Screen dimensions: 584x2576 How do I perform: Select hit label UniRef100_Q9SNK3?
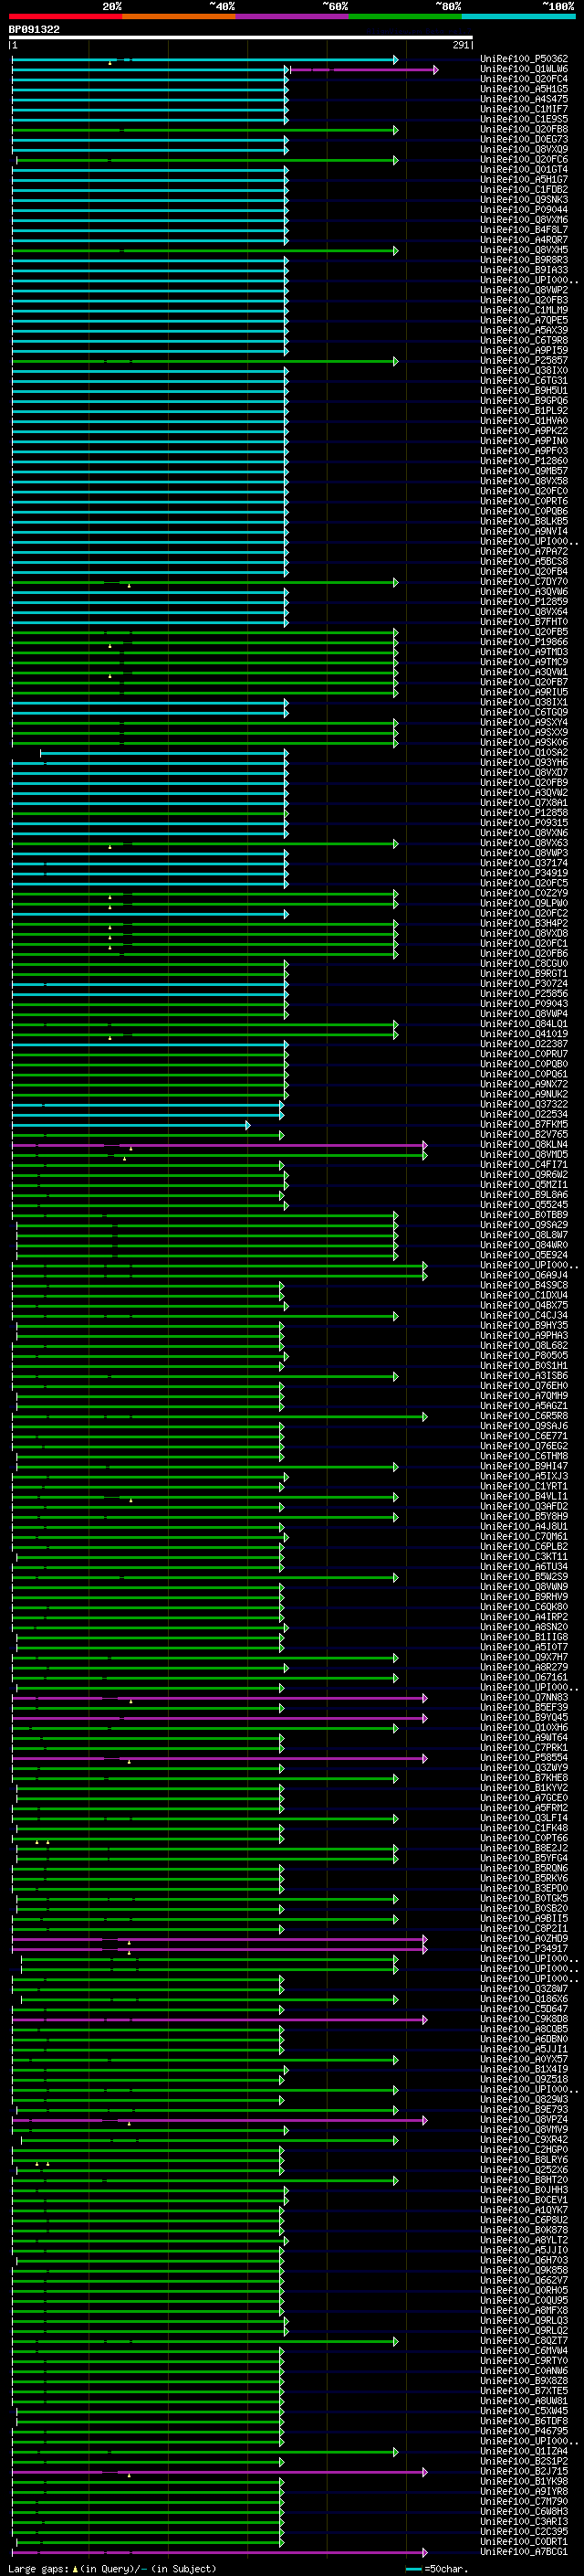pos(524,200)
